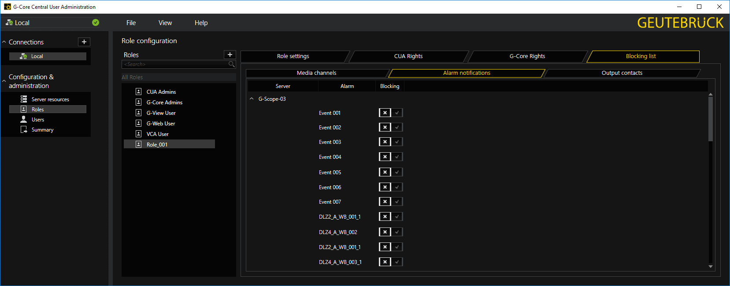Click the Users person icon in sidebar
The width and height of the screenshot is (730, 286).
click(24, 119)
